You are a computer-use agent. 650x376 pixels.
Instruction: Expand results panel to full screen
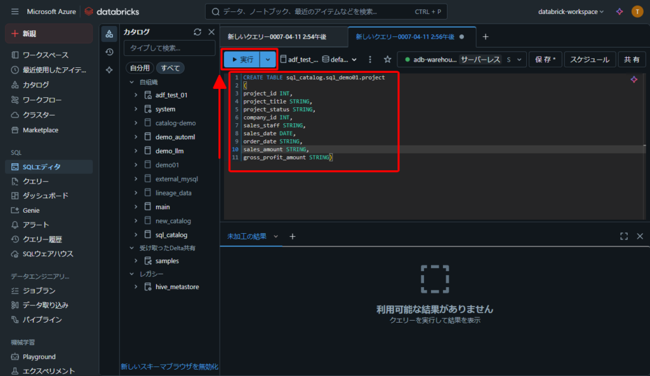pyautogui.click(x=624, y=236)
